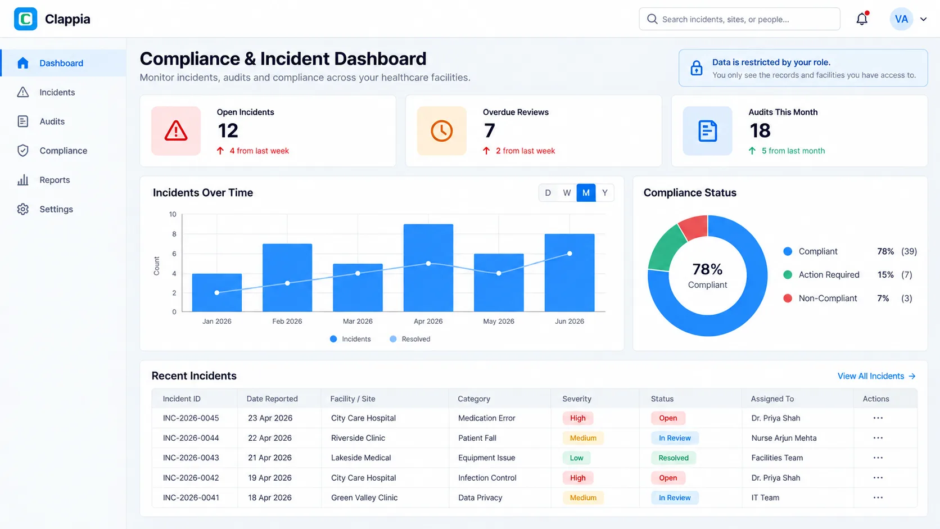Click the Open Incidents red alert icon
Screen dimensions: 940x529
(176, 131)
